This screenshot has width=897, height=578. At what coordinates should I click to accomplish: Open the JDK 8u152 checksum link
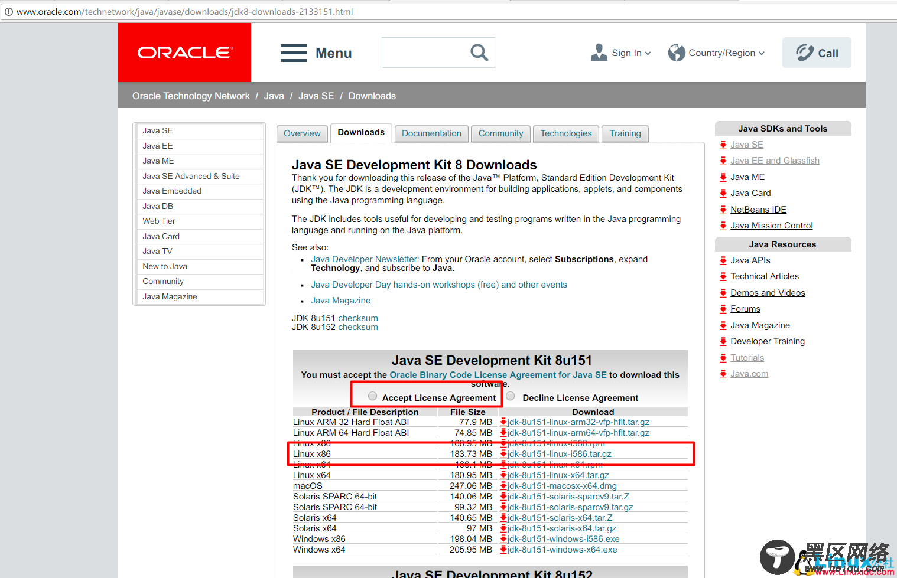(x=358, y=327)
